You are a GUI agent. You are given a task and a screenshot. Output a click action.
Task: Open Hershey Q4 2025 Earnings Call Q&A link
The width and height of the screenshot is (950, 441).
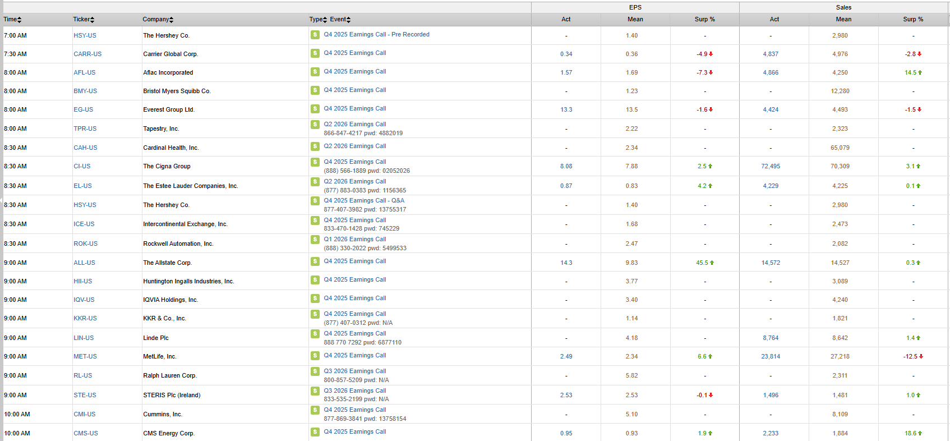coord(363,200)
